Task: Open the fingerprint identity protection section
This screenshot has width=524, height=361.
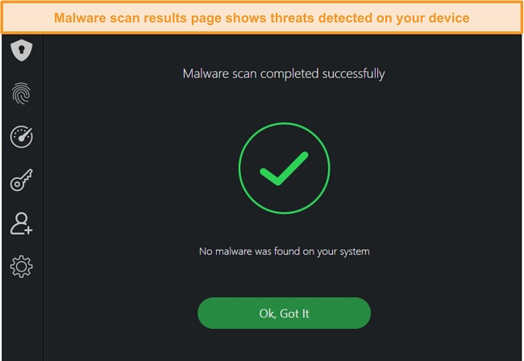Action: click(22, 93)
